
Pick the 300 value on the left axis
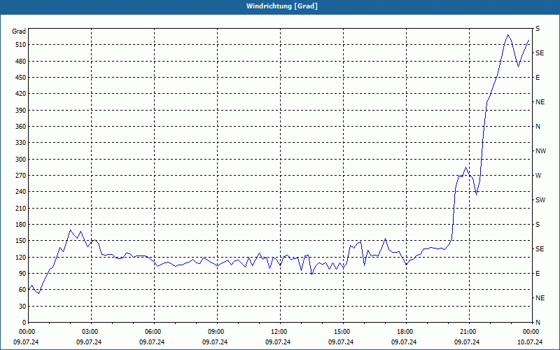click(x=21, y=160)
